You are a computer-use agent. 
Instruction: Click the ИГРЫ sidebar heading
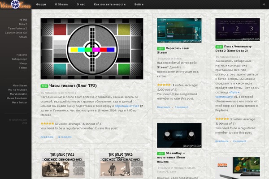[23, 20]
